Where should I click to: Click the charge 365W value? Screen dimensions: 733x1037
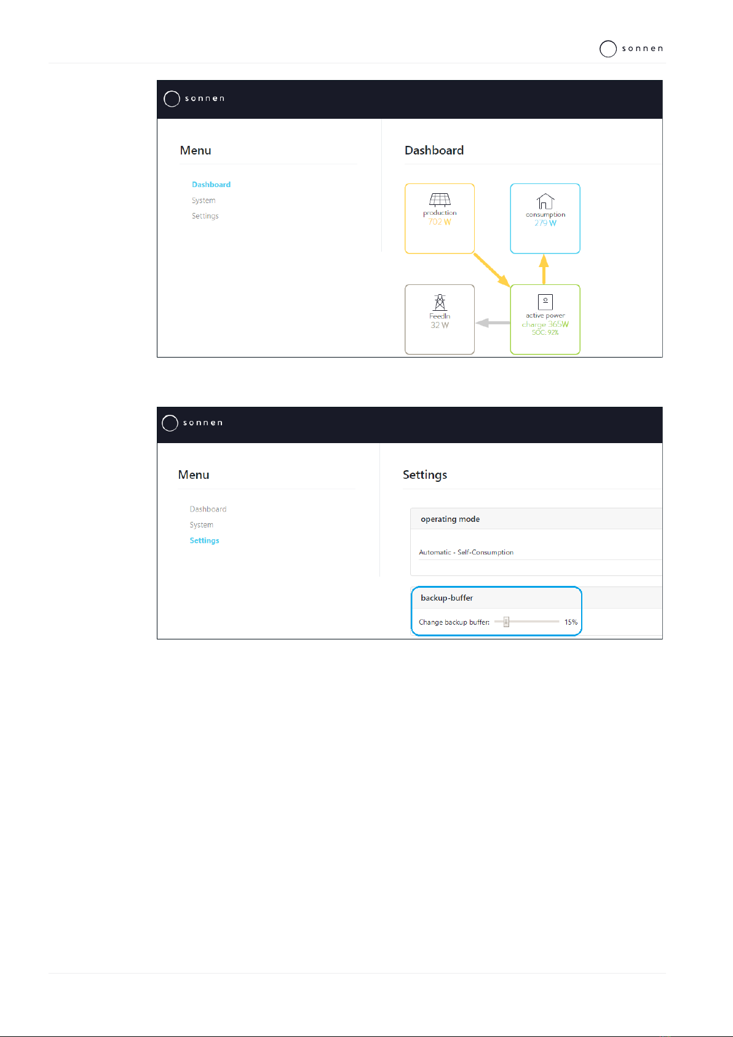[x=545, y=324]
